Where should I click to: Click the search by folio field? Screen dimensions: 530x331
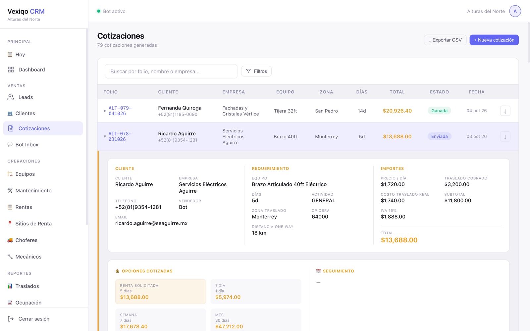tap(171, 71)
